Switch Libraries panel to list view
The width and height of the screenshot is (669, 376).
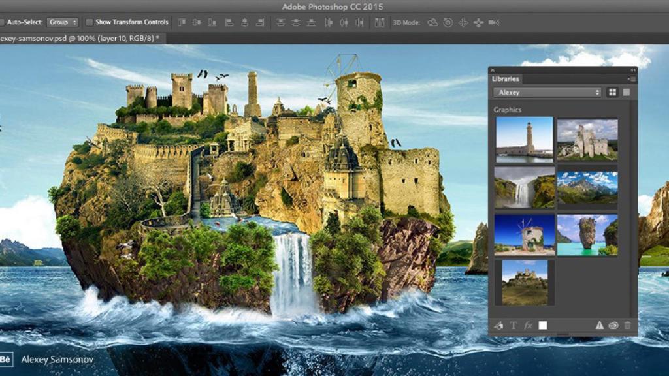click(x=626, y=93)
